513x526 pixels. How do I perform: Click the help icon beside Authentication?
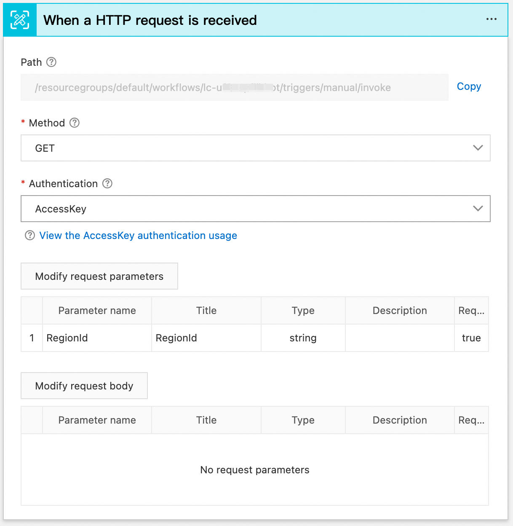pyautogui.click(x=107, y=184)
